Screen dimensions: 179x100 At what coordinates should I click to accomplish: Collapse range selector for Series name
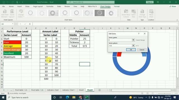coord(133,40)
